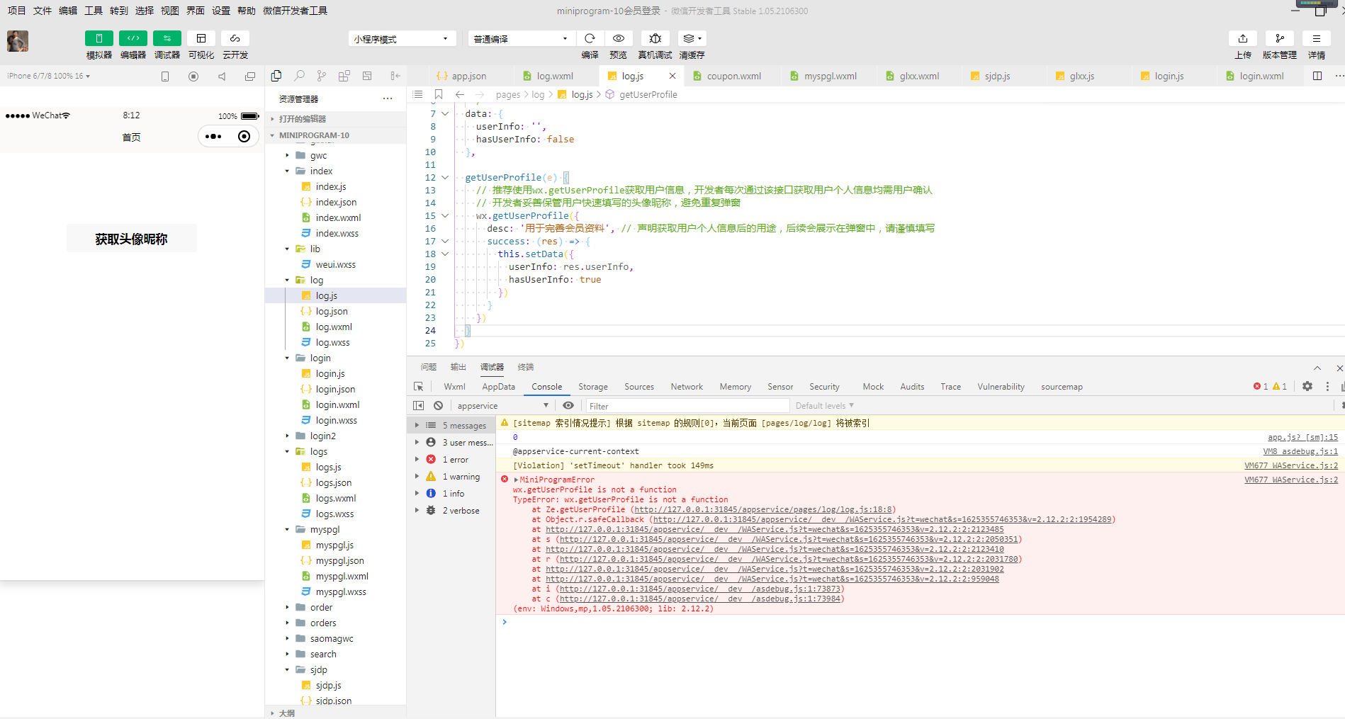Screen dimensions: 1345x719
Task: Open index.wxml in the file tree
Action: click(338, 218)
